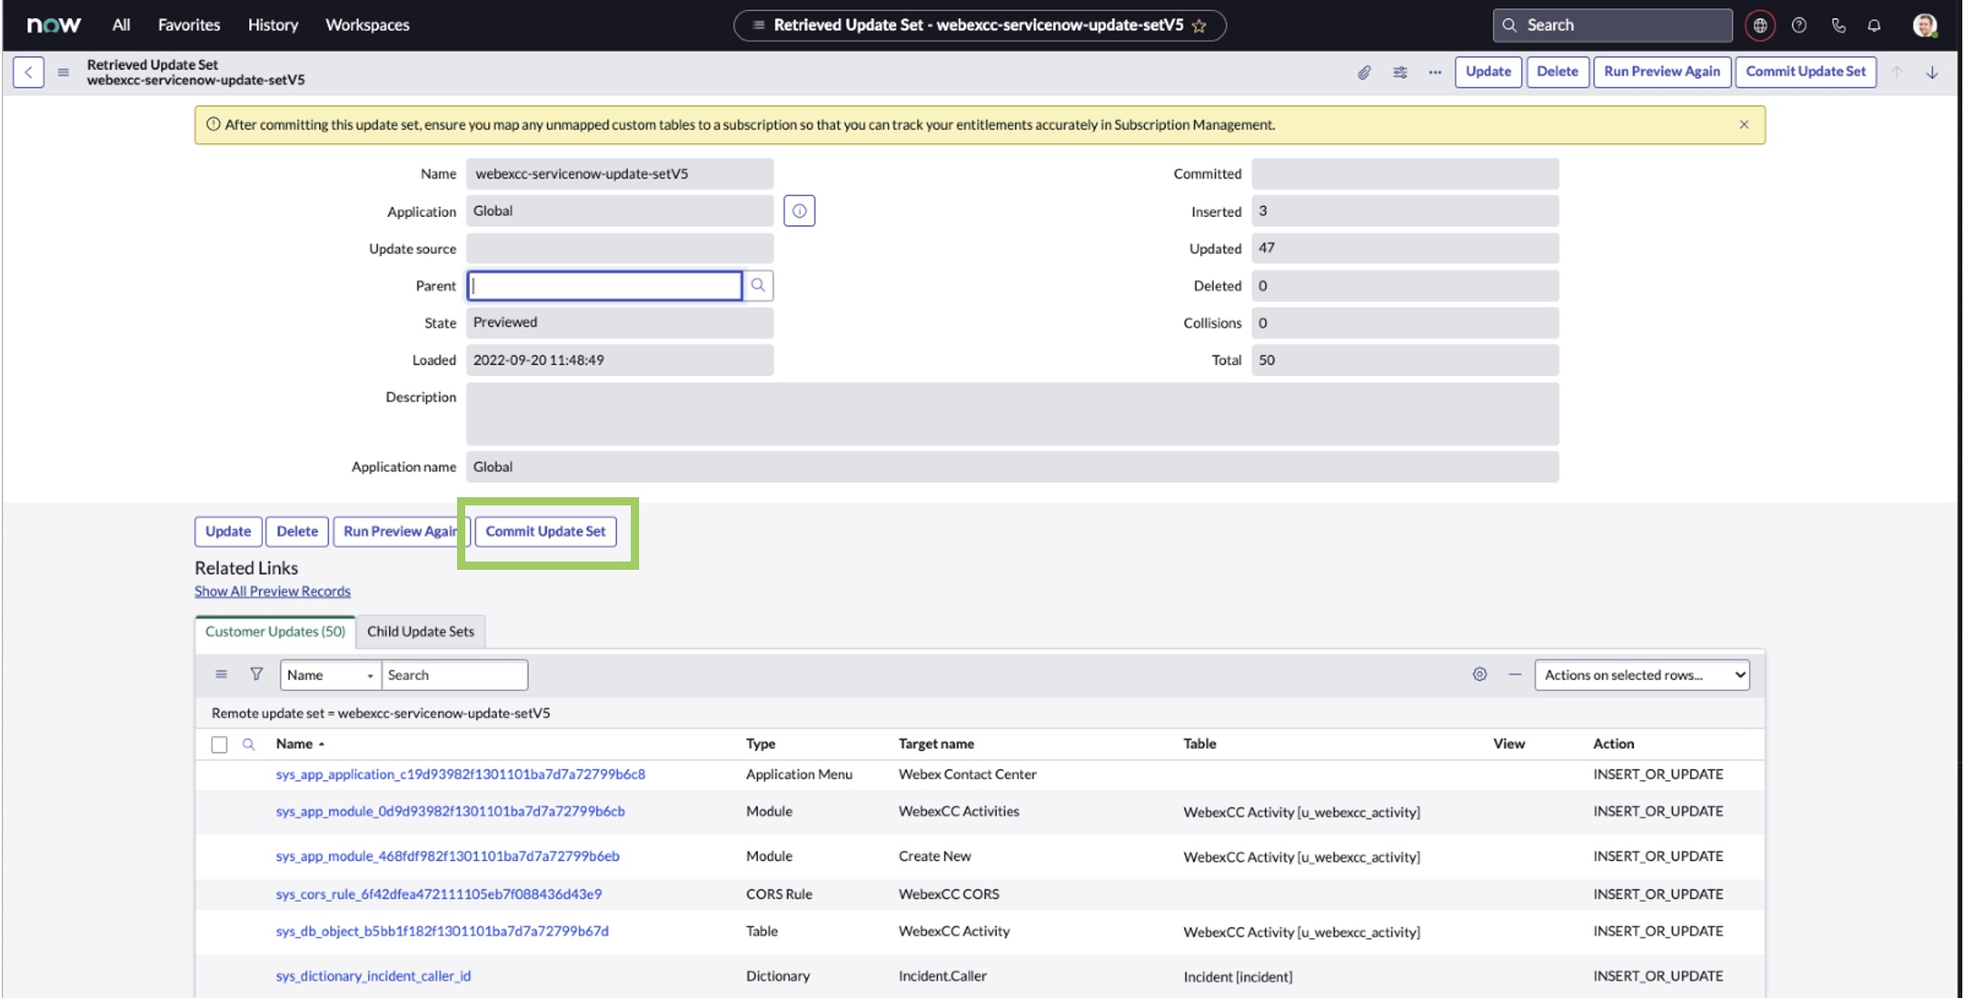Open notifications bell icon
The height and width of the screenshot is (998, 1966).
point(1874,26)
